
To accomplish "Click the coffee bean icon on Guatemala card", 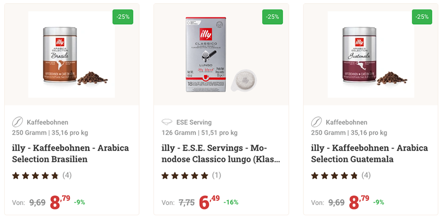I will click(317, 122).
